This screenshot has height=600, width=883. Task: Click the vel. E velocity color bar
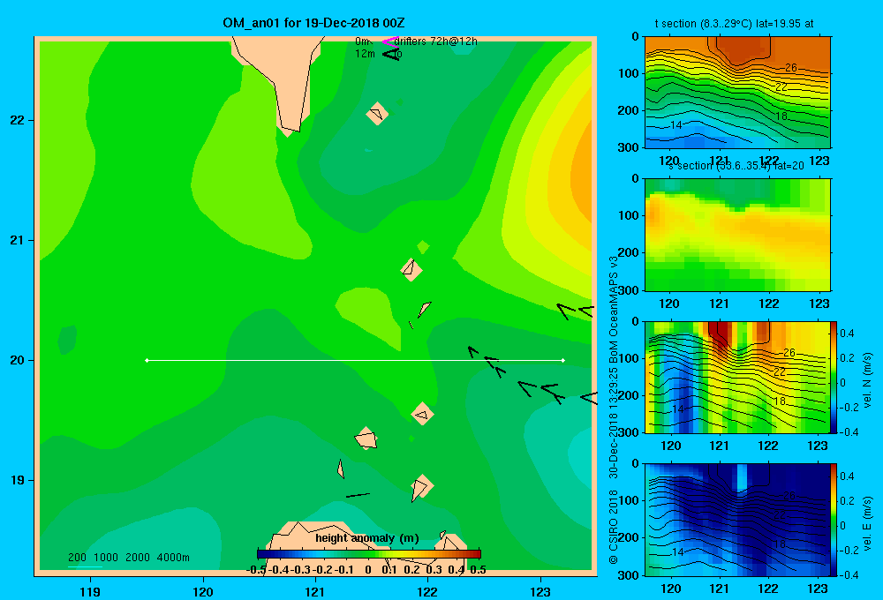pos(834,520)
